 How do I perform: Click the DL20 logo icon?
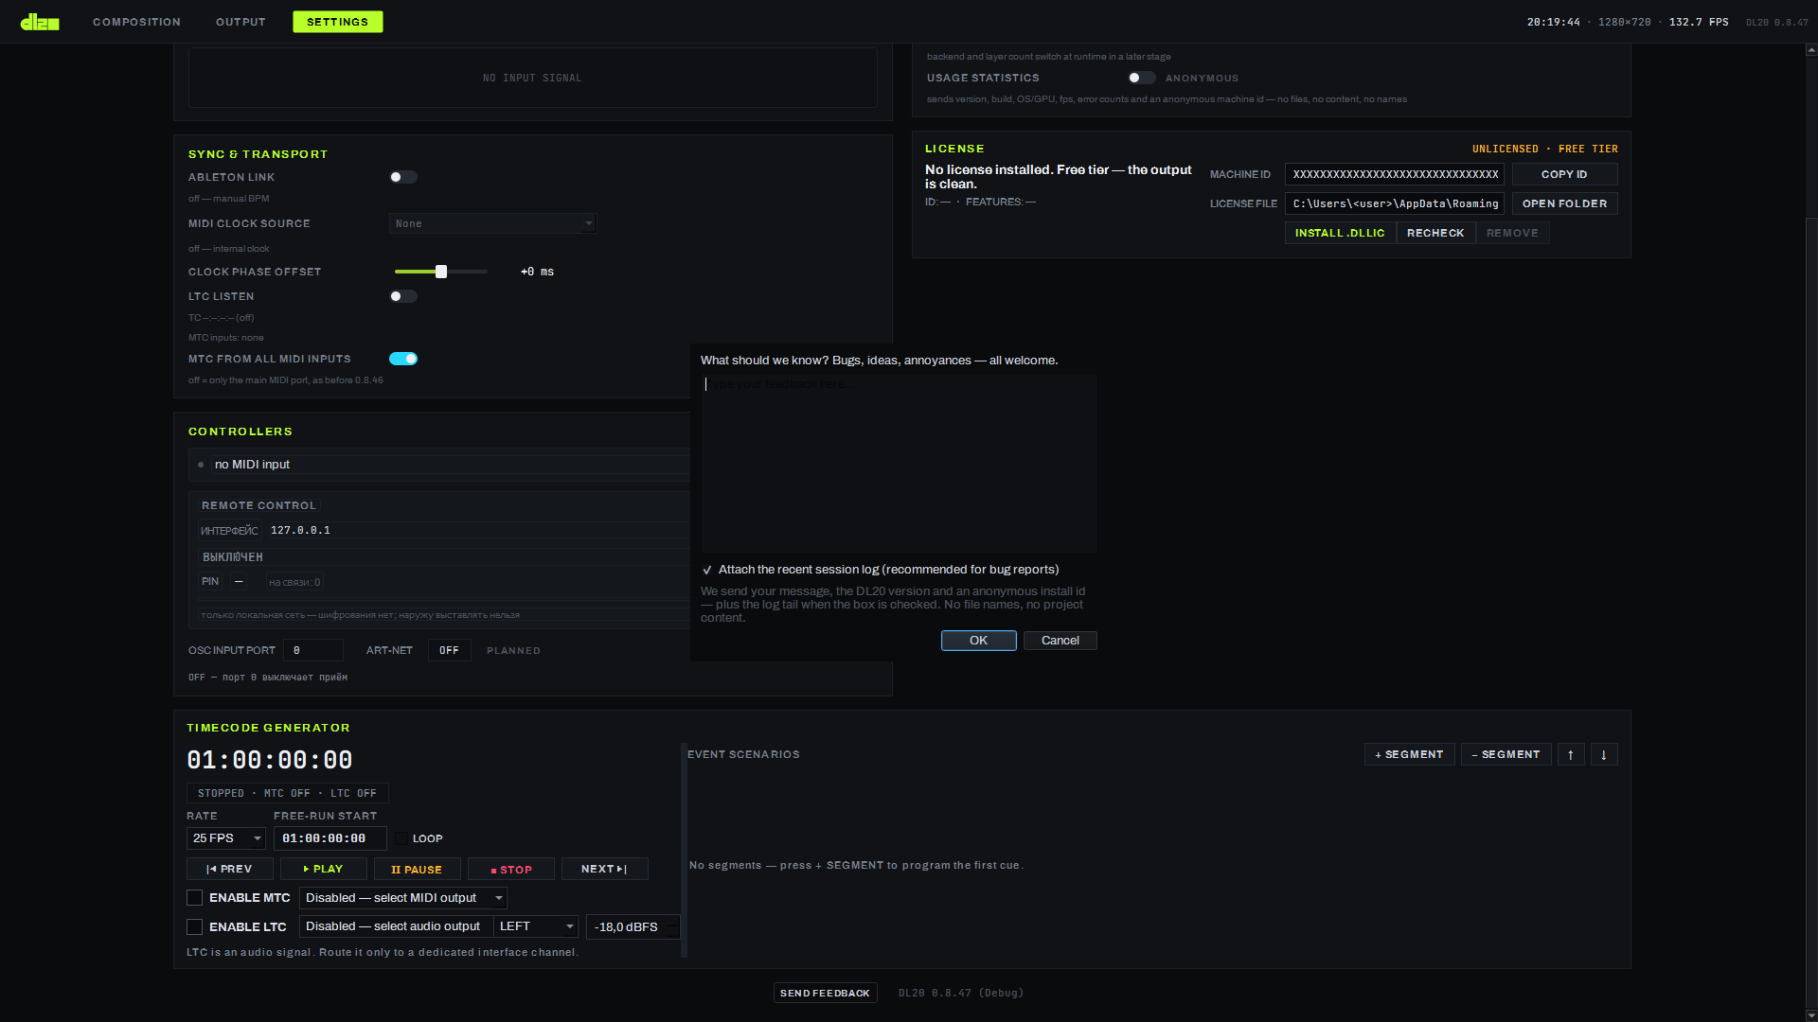40,22
